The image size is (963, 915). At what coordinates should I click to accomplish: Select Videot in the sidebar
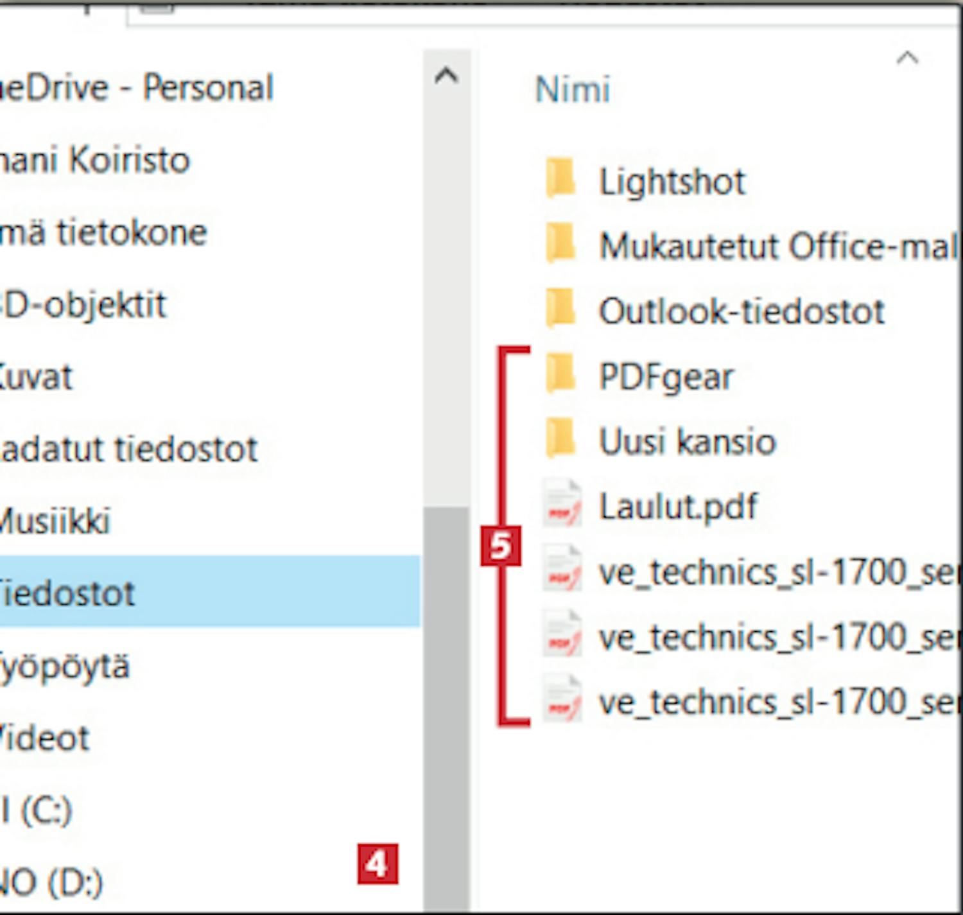(x=45, y=738)
